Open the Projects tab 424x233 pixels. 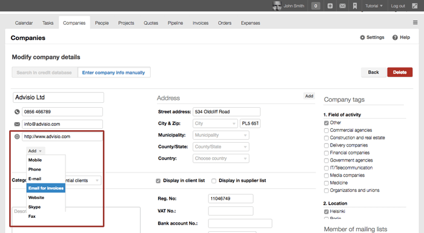(x=126, y=23)
